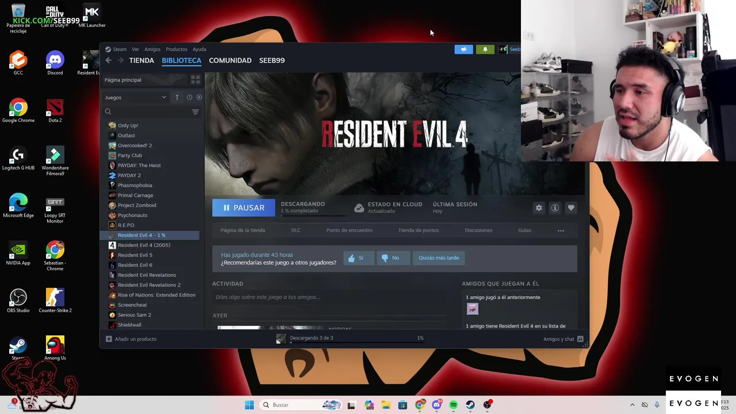Show only ready-to-play games icon
The width and height of the screenshot is (736, 414).
(x=199, y=97)
